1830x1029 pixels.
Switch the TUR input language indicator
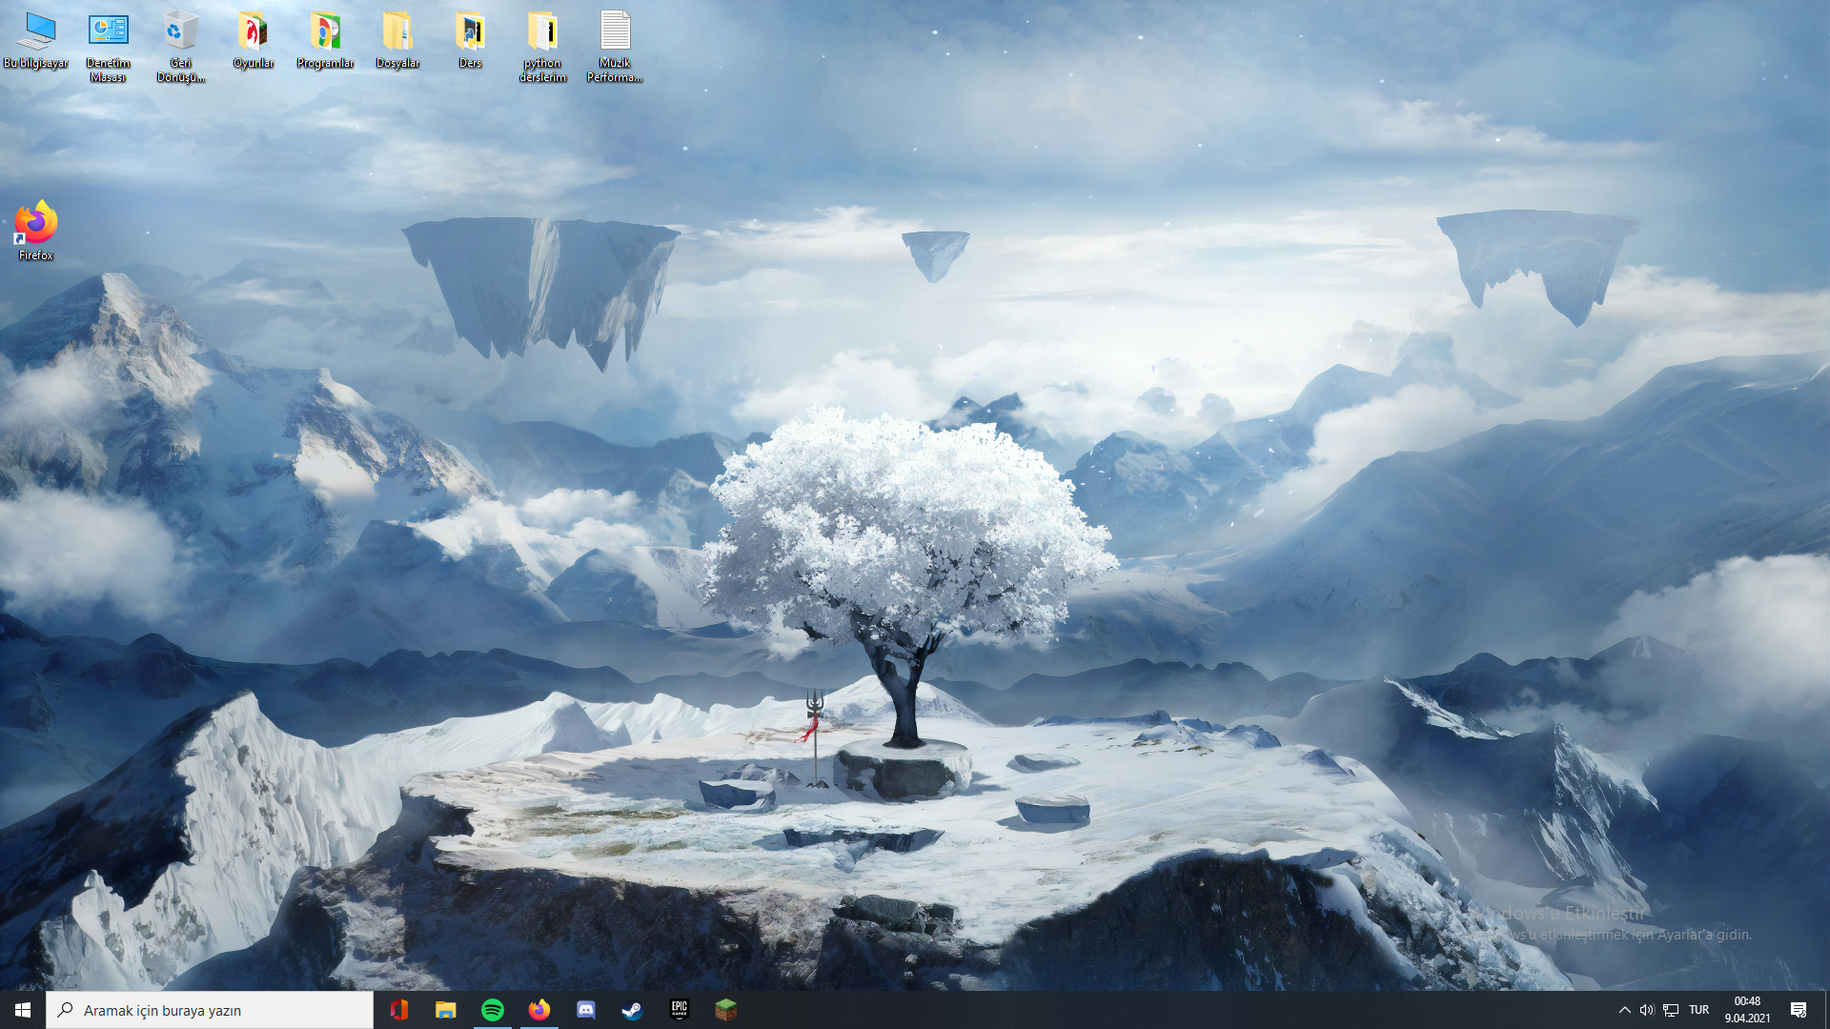point(1698,1010)
